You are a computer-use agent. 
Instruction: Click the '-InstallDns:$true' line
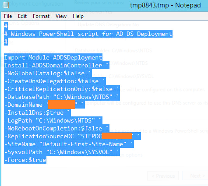pos(37,112)
